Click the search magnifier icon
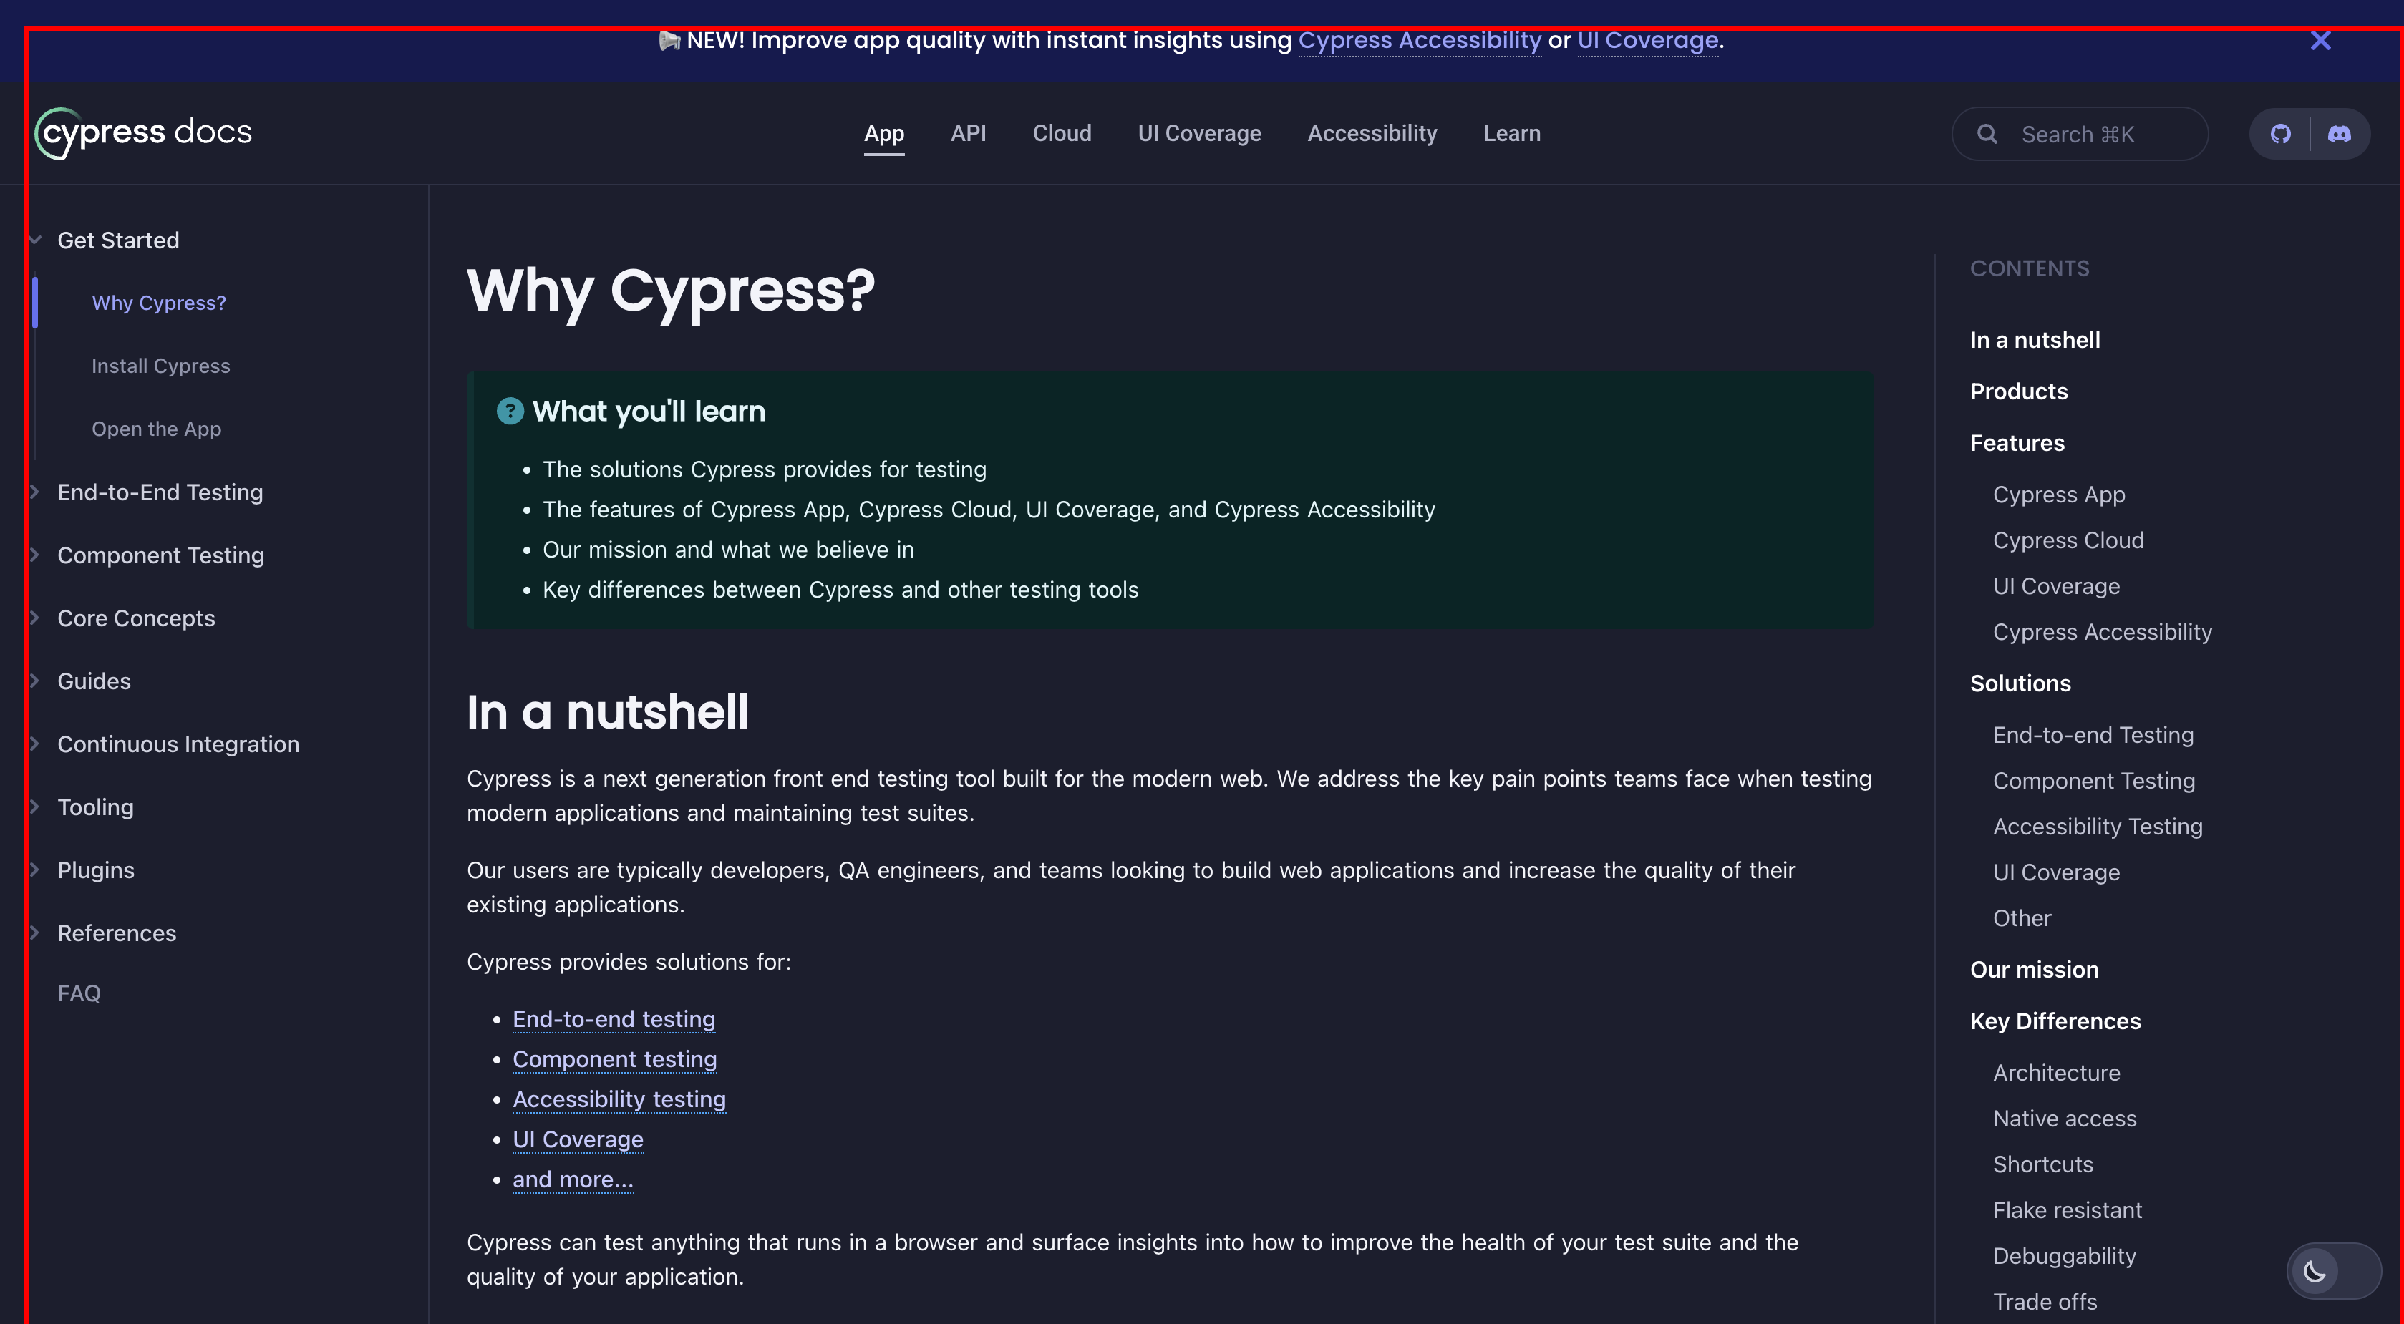 (x=1987, y=135)
